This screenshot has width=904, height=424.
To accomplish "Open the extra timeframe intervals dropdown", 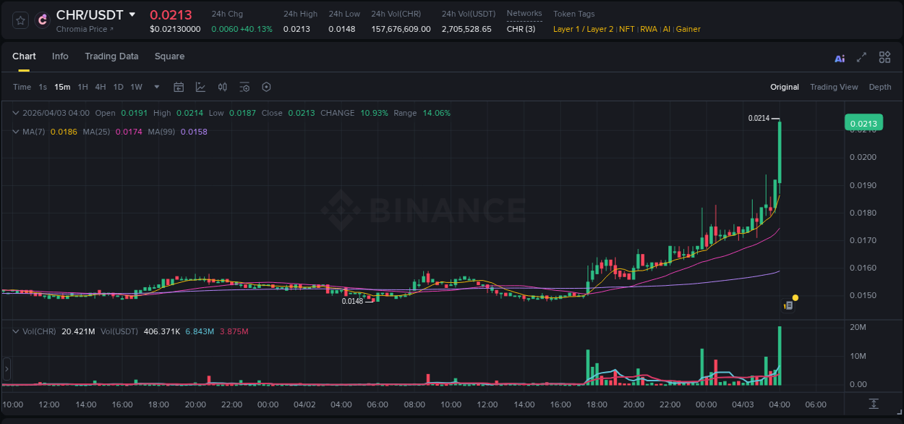I will point(155,87).
